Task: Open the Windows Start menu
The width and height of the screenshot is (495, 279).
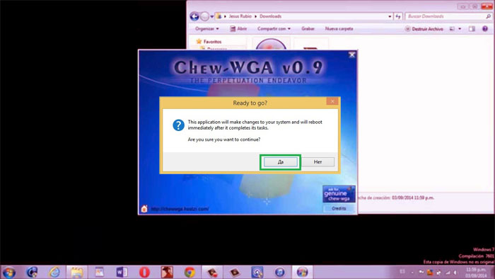Action: (9, 272)
